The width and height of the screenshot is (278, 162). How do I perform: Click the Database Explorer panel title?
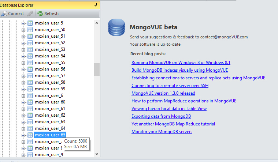click(x=17, y=5)
